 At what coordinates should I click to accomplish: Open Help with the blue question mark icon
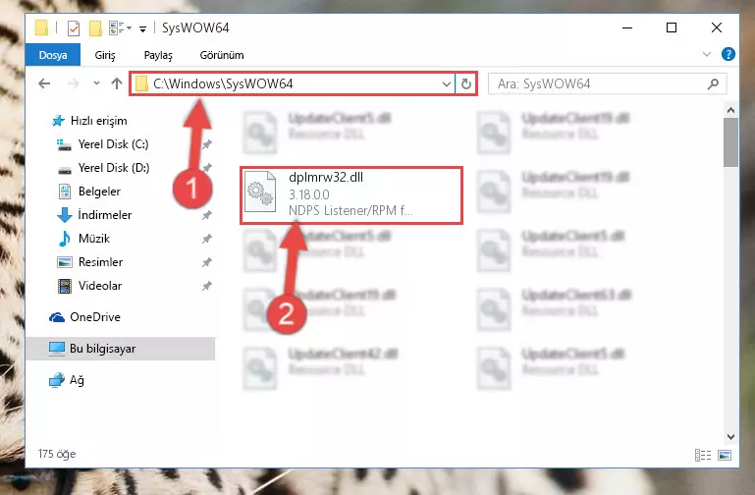click(x=728, y=54)
